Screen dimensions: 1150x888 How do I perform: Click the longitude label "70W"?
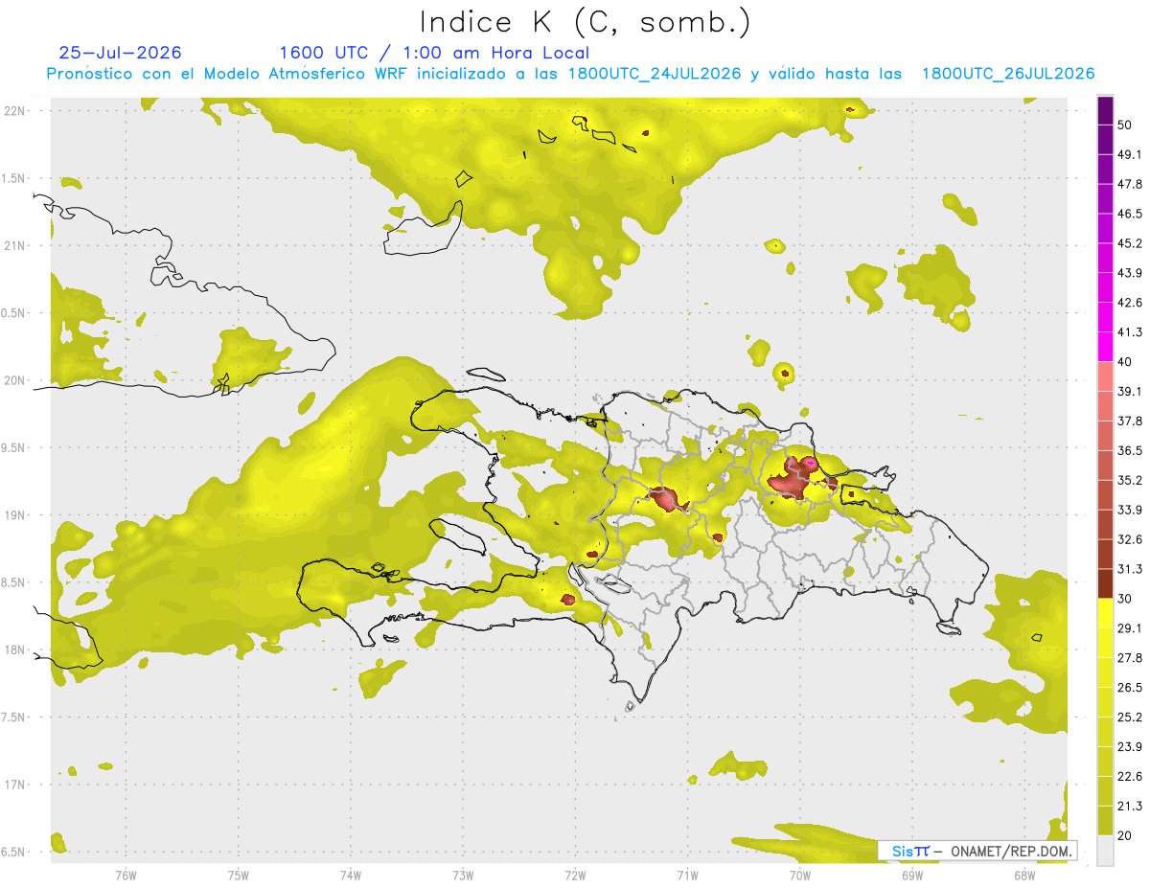tap(799, 876)
